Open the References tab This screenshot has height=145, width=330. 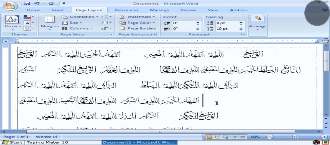126,10
